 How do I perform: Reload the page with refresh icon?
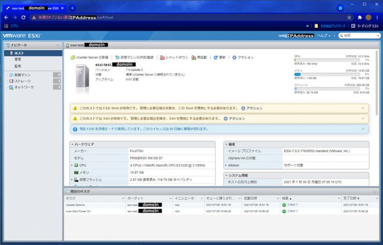tap(23, 18)
